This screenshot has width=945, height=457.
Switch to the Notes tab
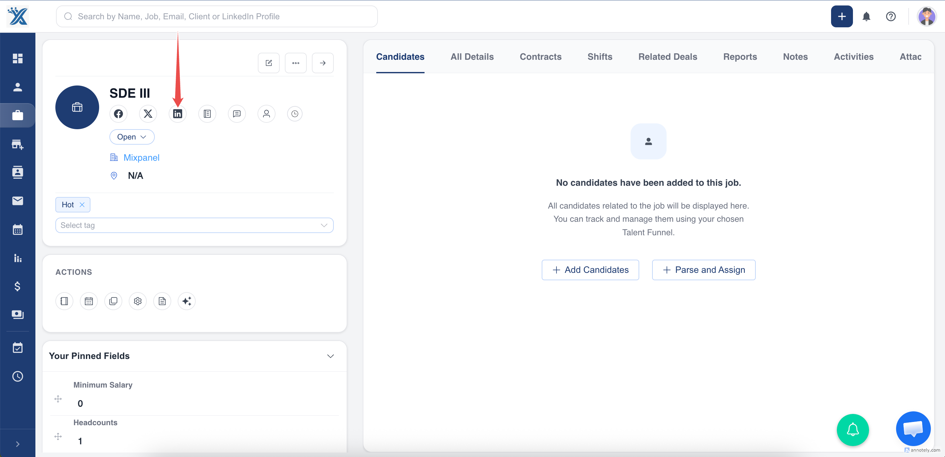coord(795,57)
